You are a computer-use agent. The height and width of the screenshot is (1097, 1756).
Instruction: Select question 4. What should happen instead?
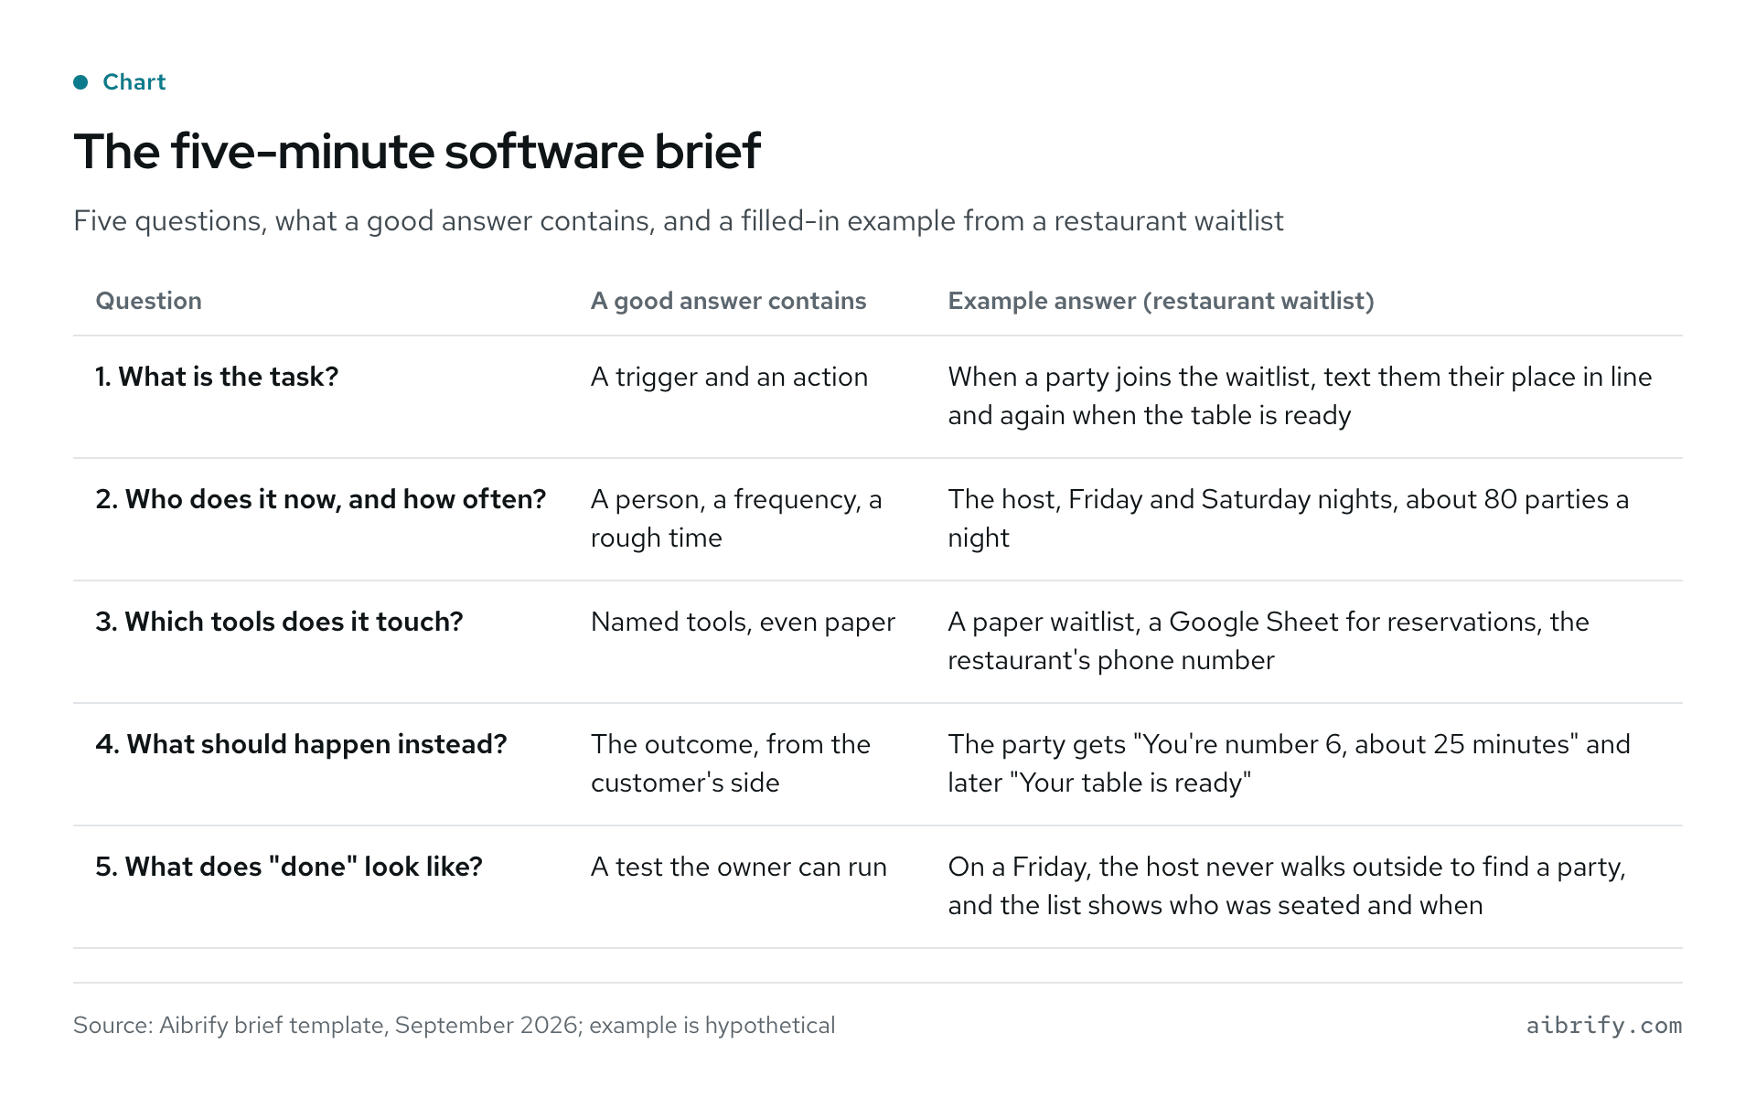coord(301,744)
